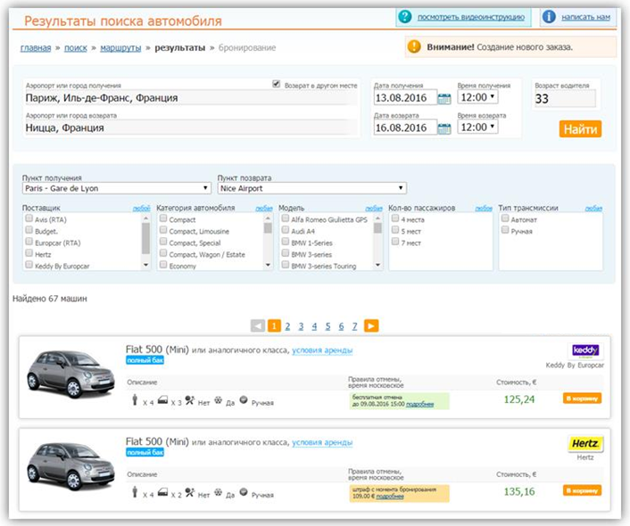Go to next results page arrow
Viewport: 630px width, 526px height.
(371, 325)
